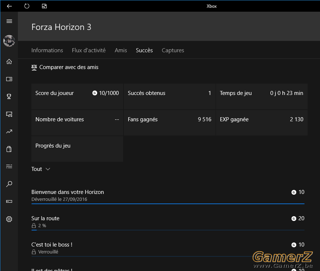320x271 pixels.
Task: Open the Temps de jeu stat tile
Action: [x=262, y=96]
